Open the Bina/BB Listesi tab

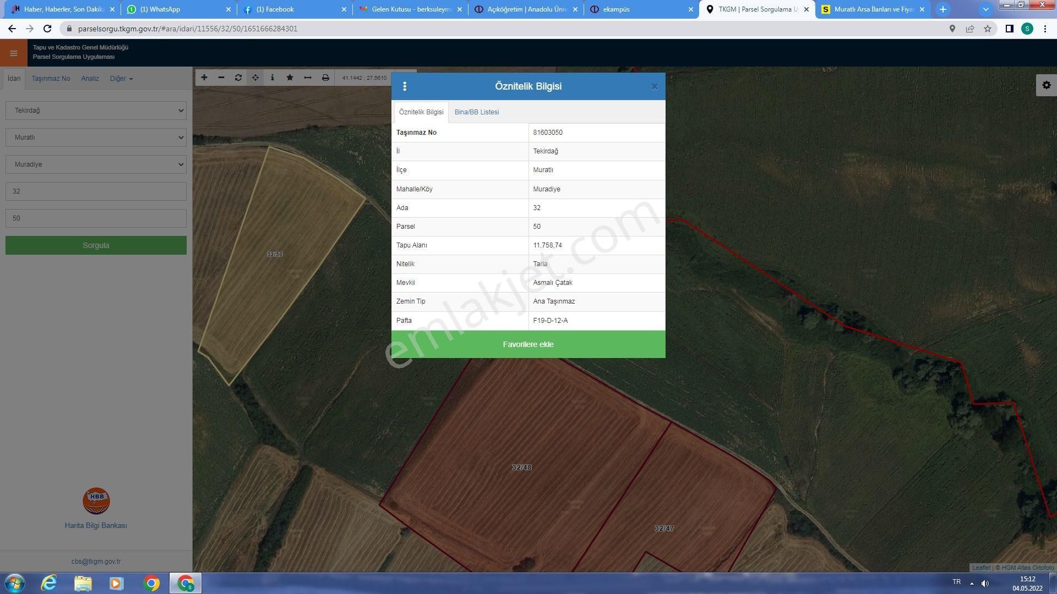pyautogui.click(x=477, y=112)
